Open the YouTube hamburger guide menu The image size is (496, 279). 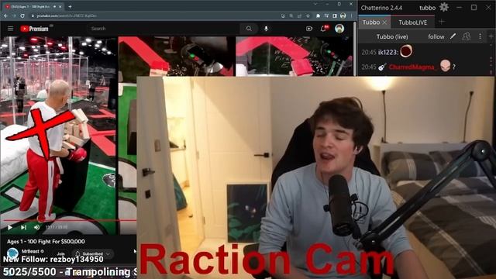click(x=10, y=29)
